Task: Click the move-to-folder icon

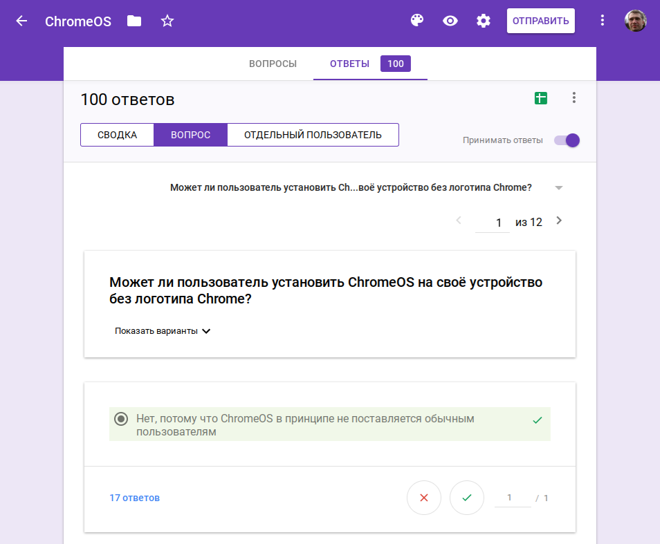Action: [134, 21]
